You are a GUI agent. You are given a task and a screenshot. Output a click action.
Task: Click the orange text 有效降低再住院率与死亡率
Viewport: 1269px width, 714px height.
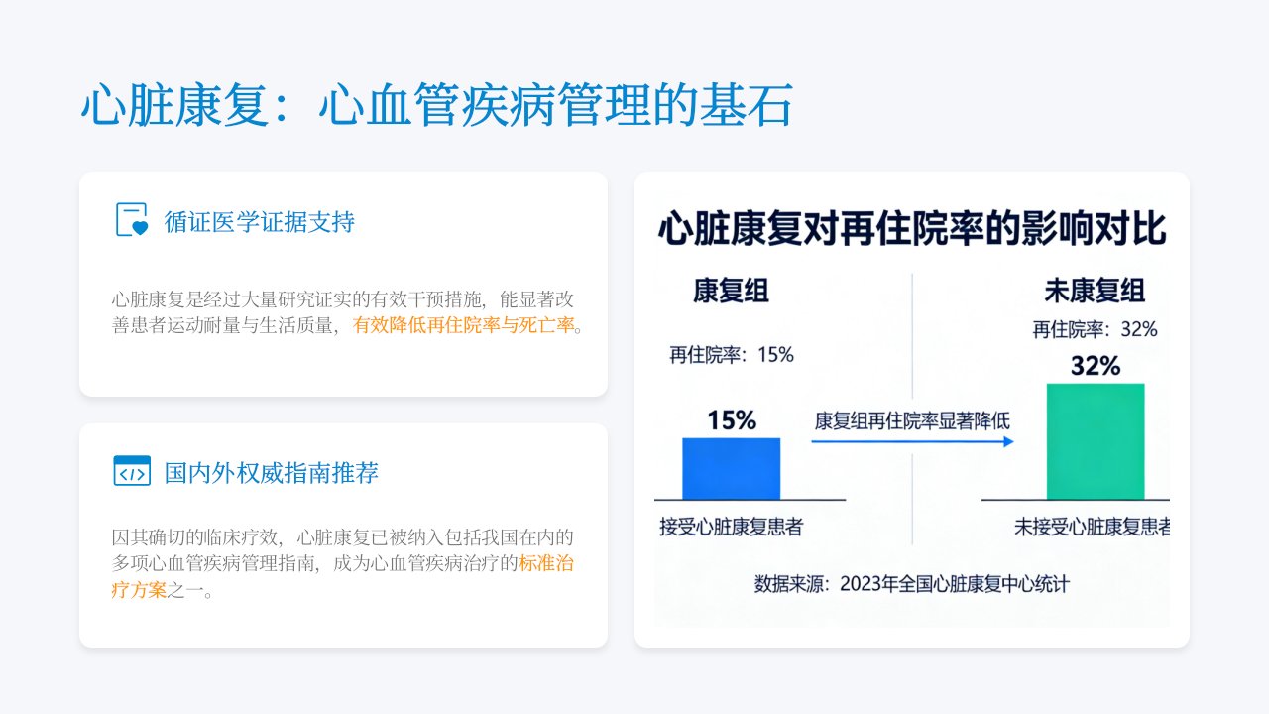(464, 325)
